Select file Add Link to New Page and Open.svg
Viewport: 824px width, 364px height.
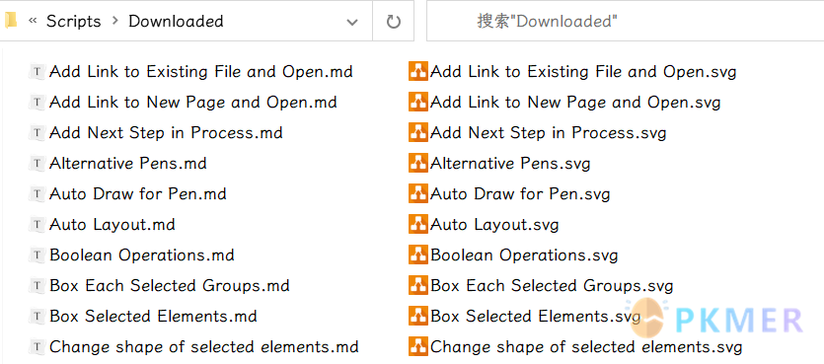(575, 102)
